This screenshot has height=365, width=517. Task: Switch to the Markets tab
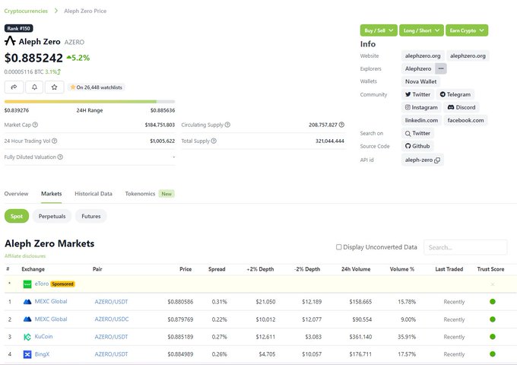click(52, 194)
